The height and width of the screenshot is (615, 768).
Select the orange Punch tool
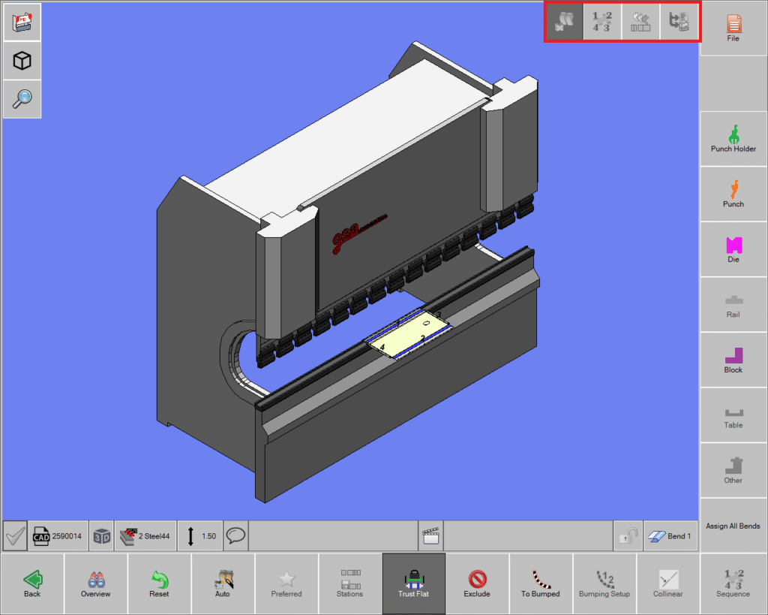tap(733, 194)
